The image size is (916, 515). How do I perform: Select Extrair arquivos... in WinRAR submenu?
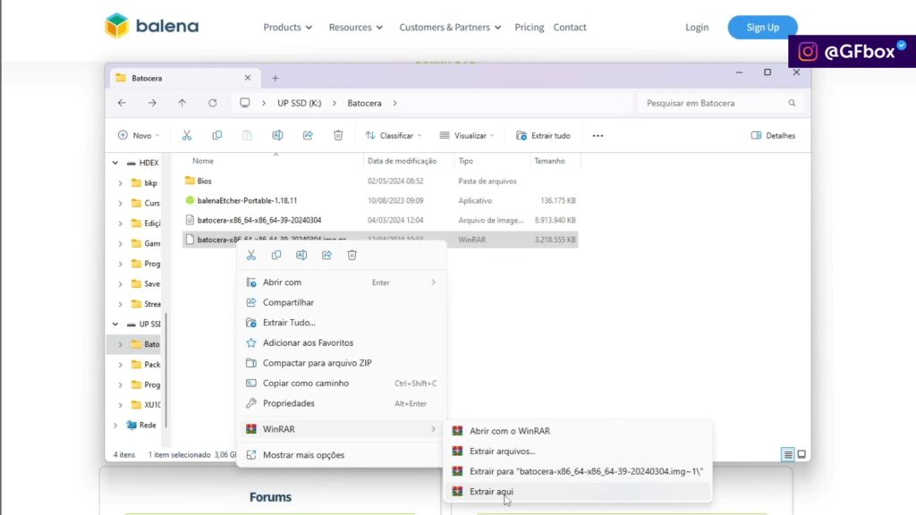(x=579, y=451)
